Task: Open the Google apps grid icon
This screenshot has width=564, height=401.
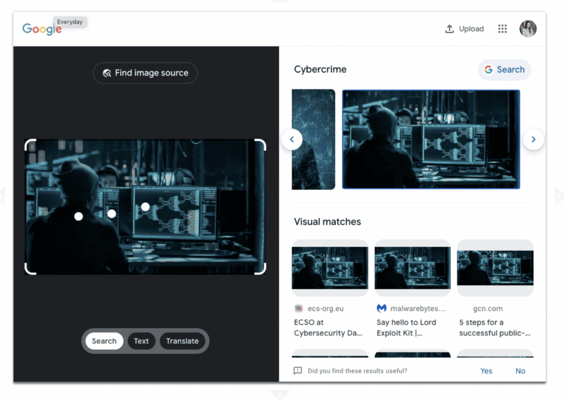Action: [x=502, y=29]
